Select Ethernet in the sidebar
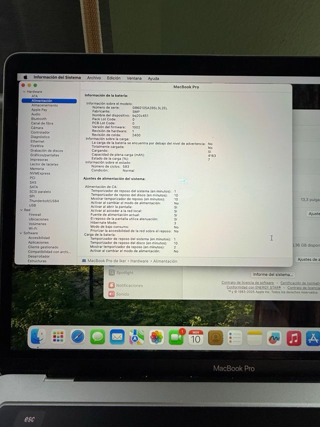320x427 pixels. tap(37, 141)
